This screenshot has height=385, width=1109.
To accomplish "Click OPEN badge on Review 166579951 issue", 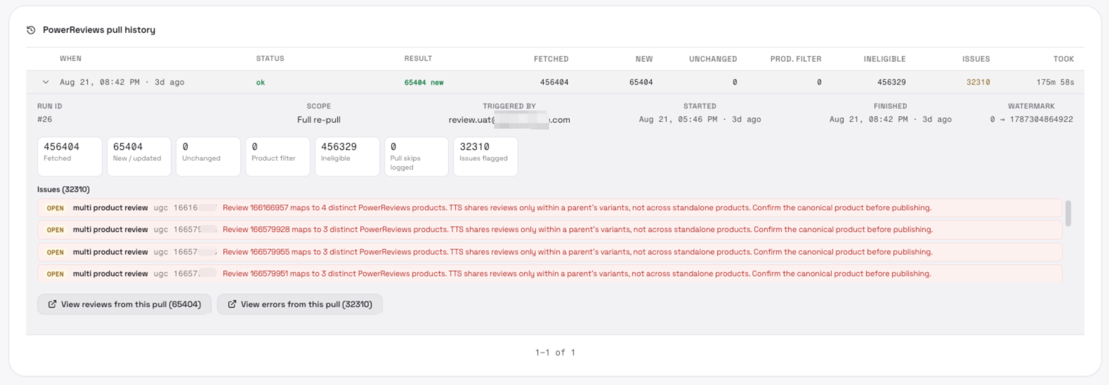I will tap(55, 274).
